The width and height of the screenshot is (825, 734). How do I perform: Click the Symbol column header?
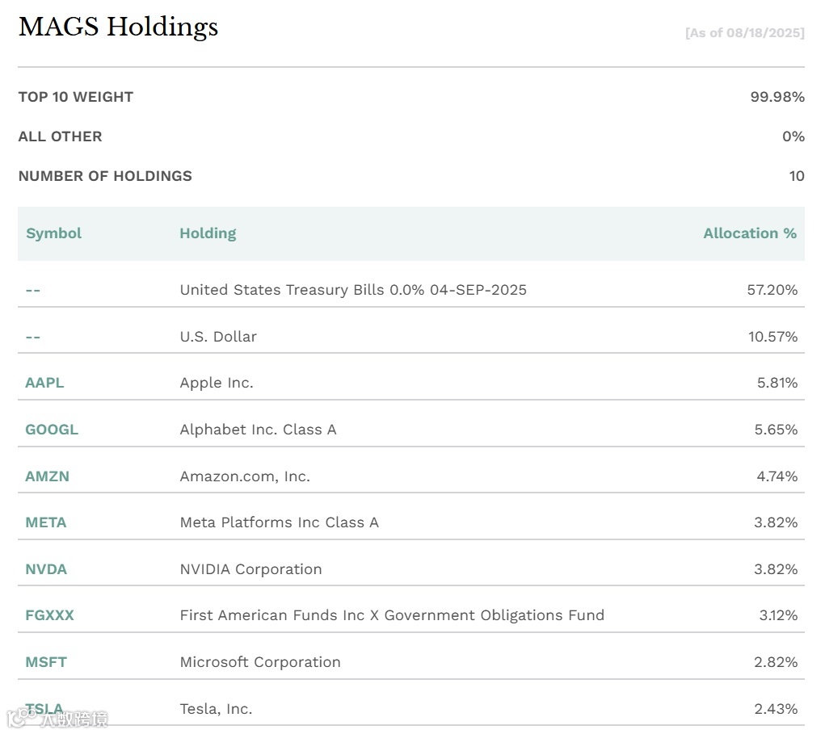tap(53, 233)
